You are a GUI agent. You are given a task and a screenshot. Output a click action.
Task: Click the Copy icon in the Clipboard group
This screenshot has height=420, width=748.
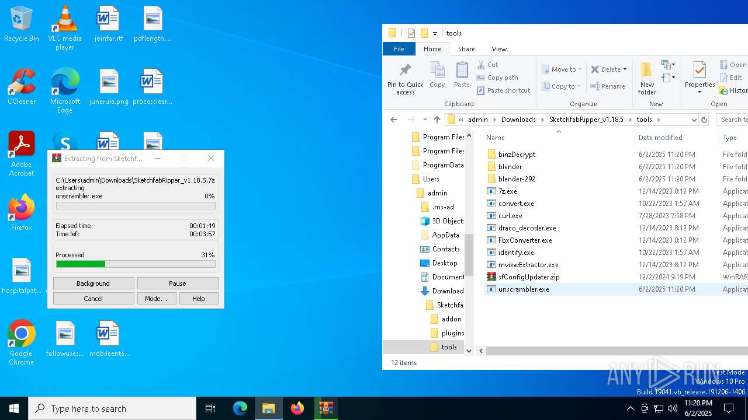click(x=437, y=76)
